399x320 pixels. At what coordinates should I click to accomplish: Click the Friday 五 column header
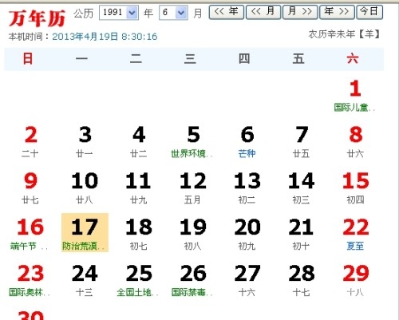tap(298, 58)
